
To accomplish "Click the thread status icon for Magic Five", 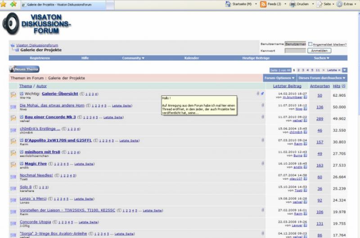I will (x=13, y=164).
